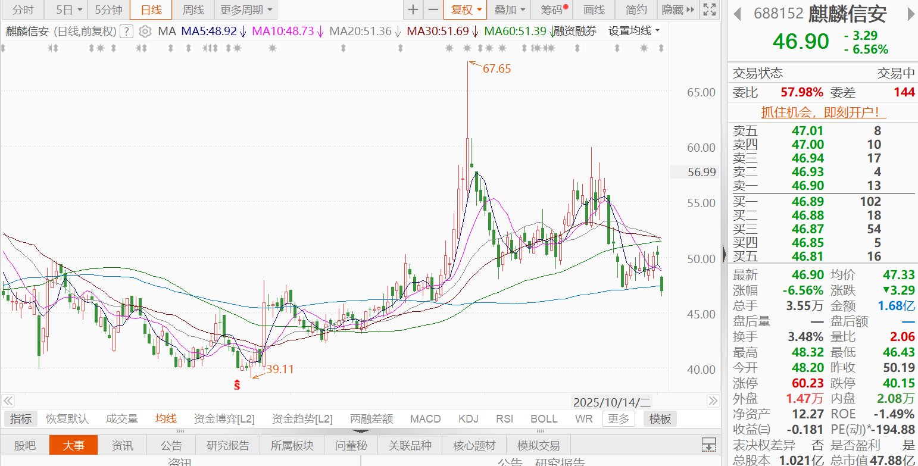
Task: Click the minus zoom-out chart button
Action: click(x=433, y=10)
